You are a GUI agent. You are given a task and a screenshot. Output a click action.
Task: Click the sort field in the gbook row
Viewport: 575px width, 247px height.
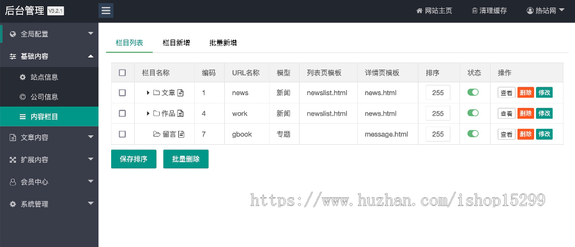438,134
